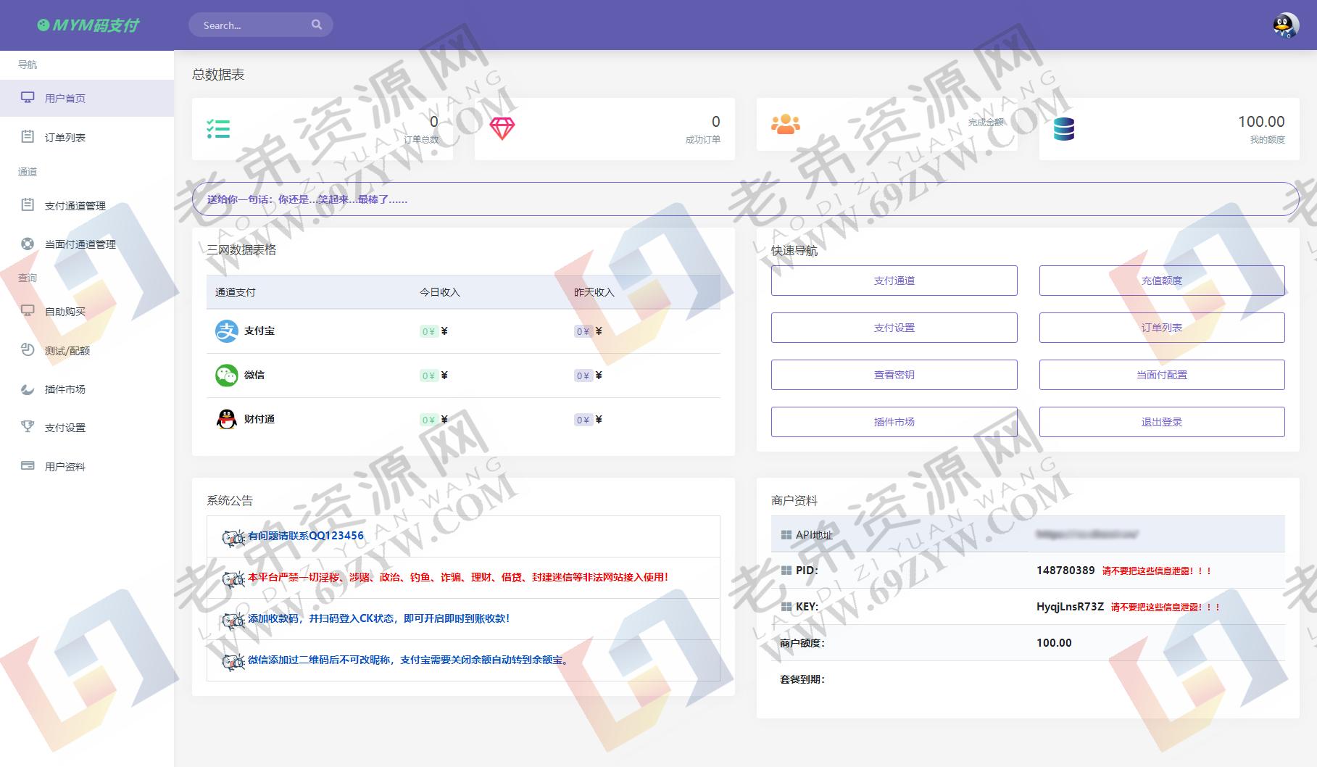1317x767 pixels.
Task: Open 当面付通道管理 menu item
Action: (87, 244)
